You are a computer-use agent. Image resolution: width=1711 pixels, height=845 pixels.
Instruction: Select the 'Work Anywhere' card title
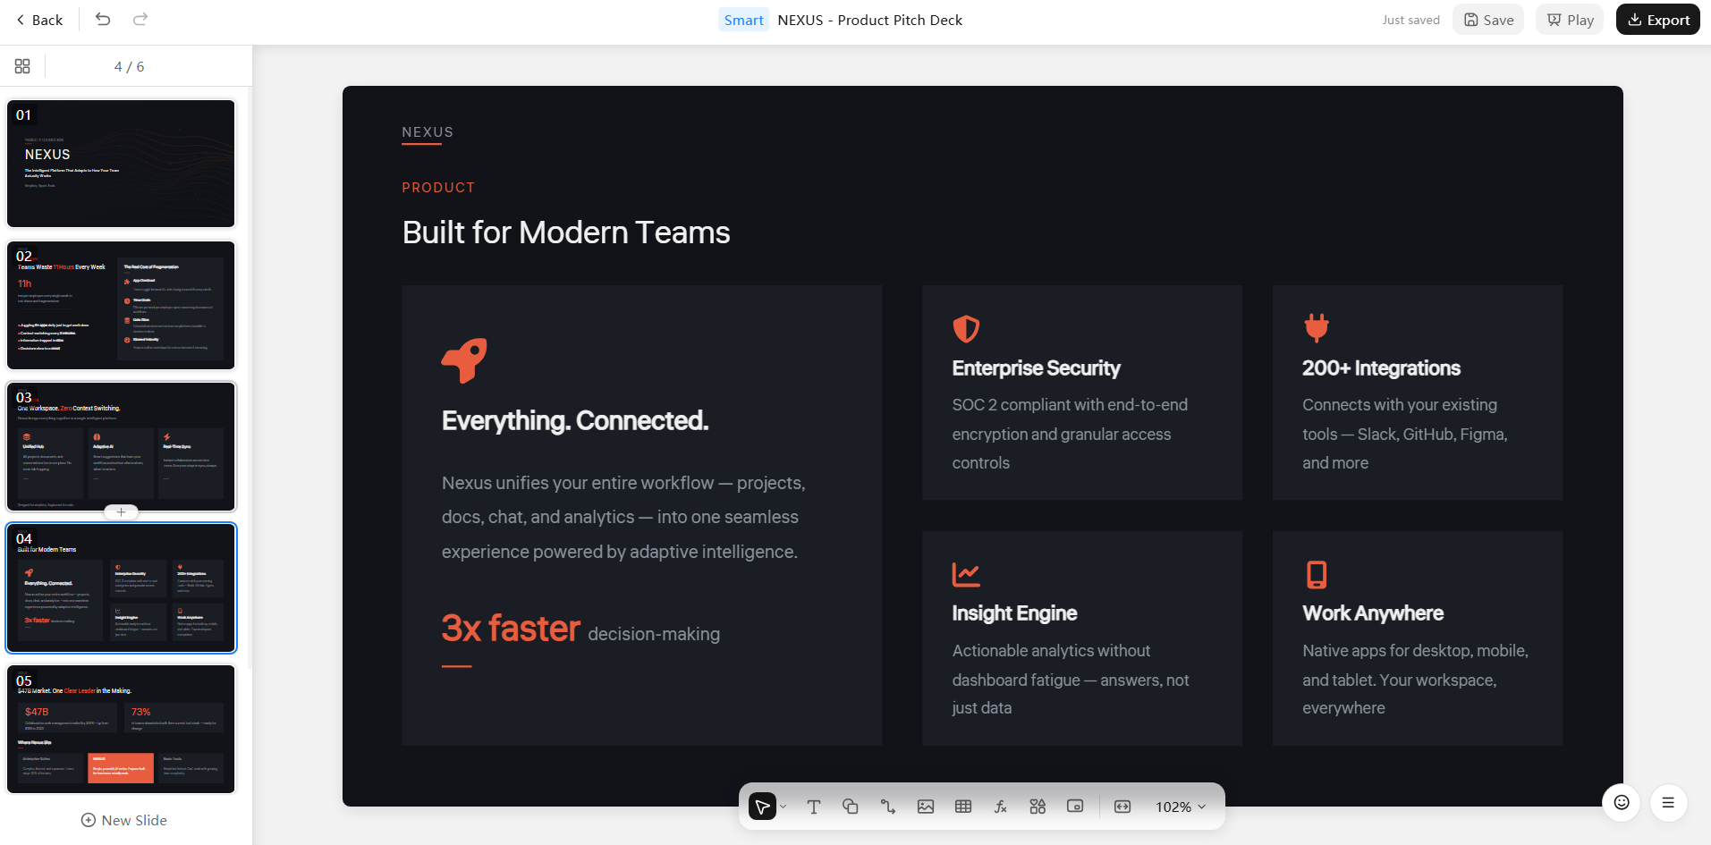(1373, 613)
